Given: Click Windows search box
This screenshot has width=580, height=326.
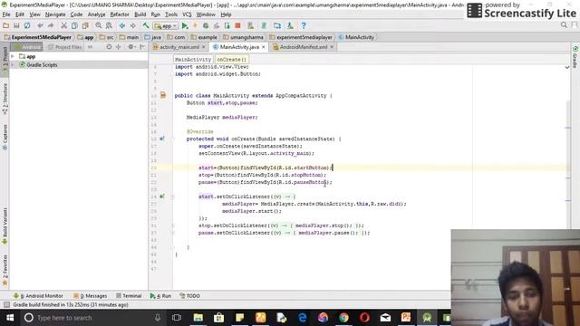Looking at the screenshot, I should 93,318.
